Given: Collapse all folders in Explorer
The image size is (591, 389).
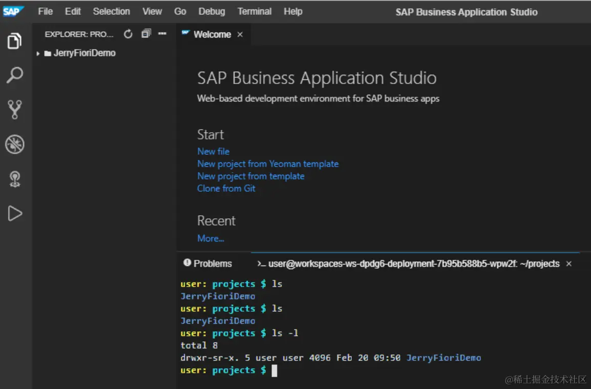Looking at the screenshot, I should pyautogui.click(x=146, y=34).
